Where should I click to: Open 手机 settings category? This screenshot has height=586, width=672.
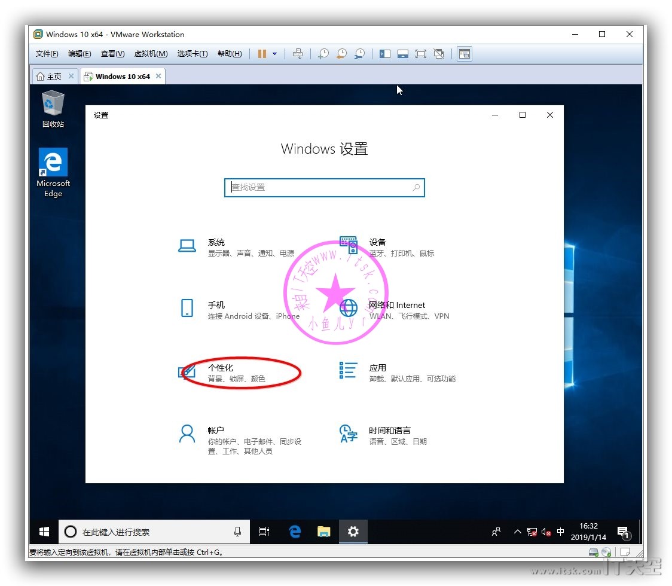(239, 310)
